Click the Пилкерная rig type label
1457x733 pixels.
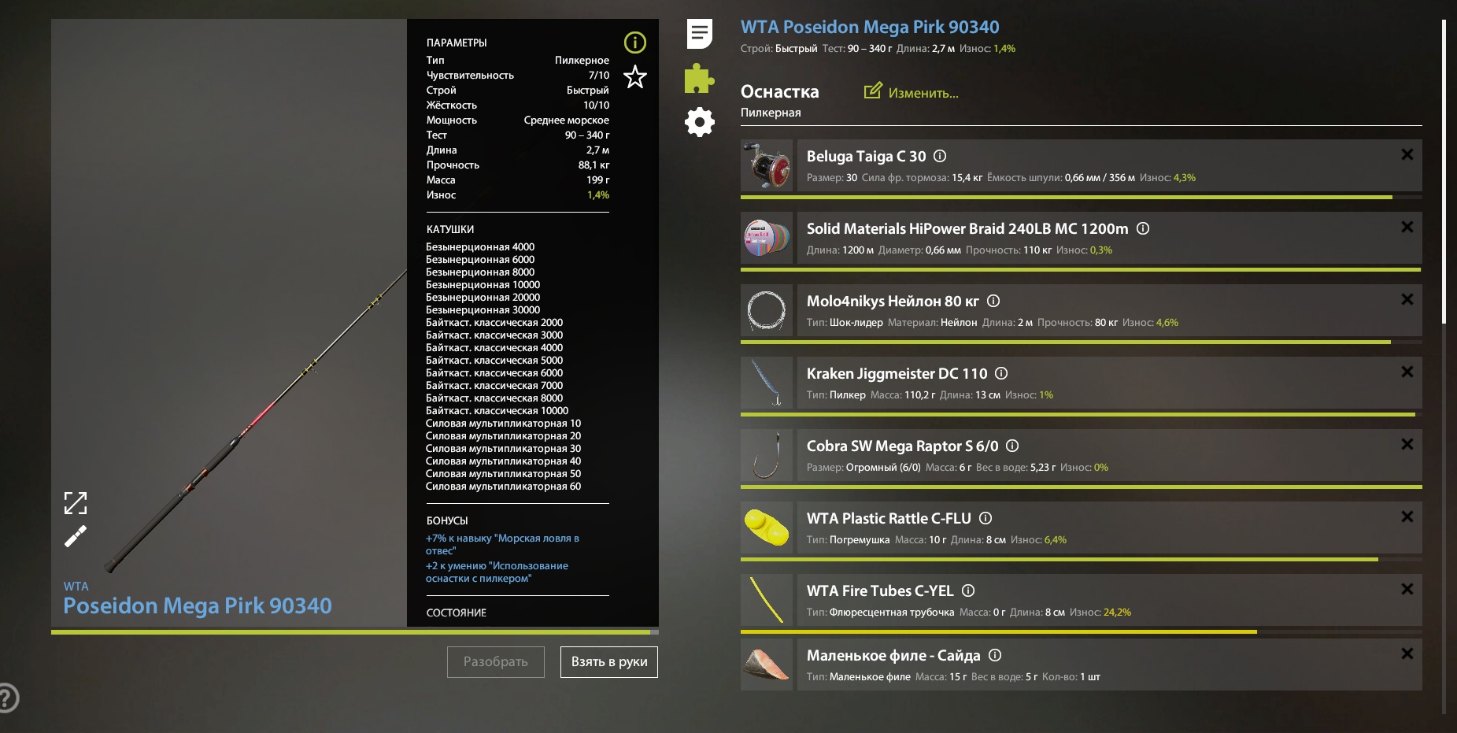pos(771,113)
